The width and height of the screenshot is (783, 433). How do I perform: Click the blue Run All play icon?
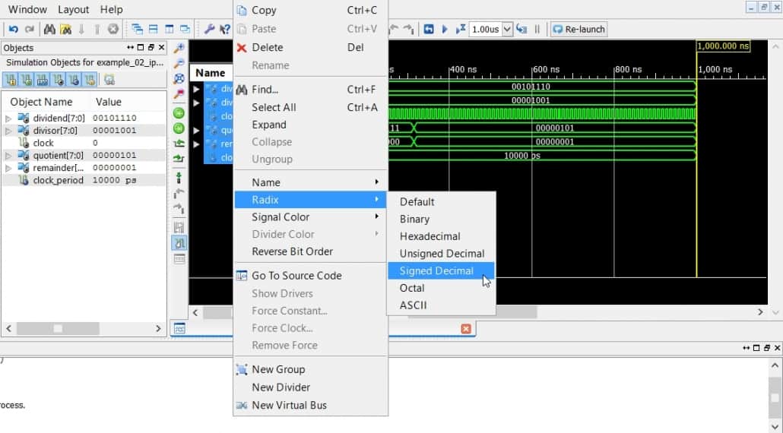[445, 30]
